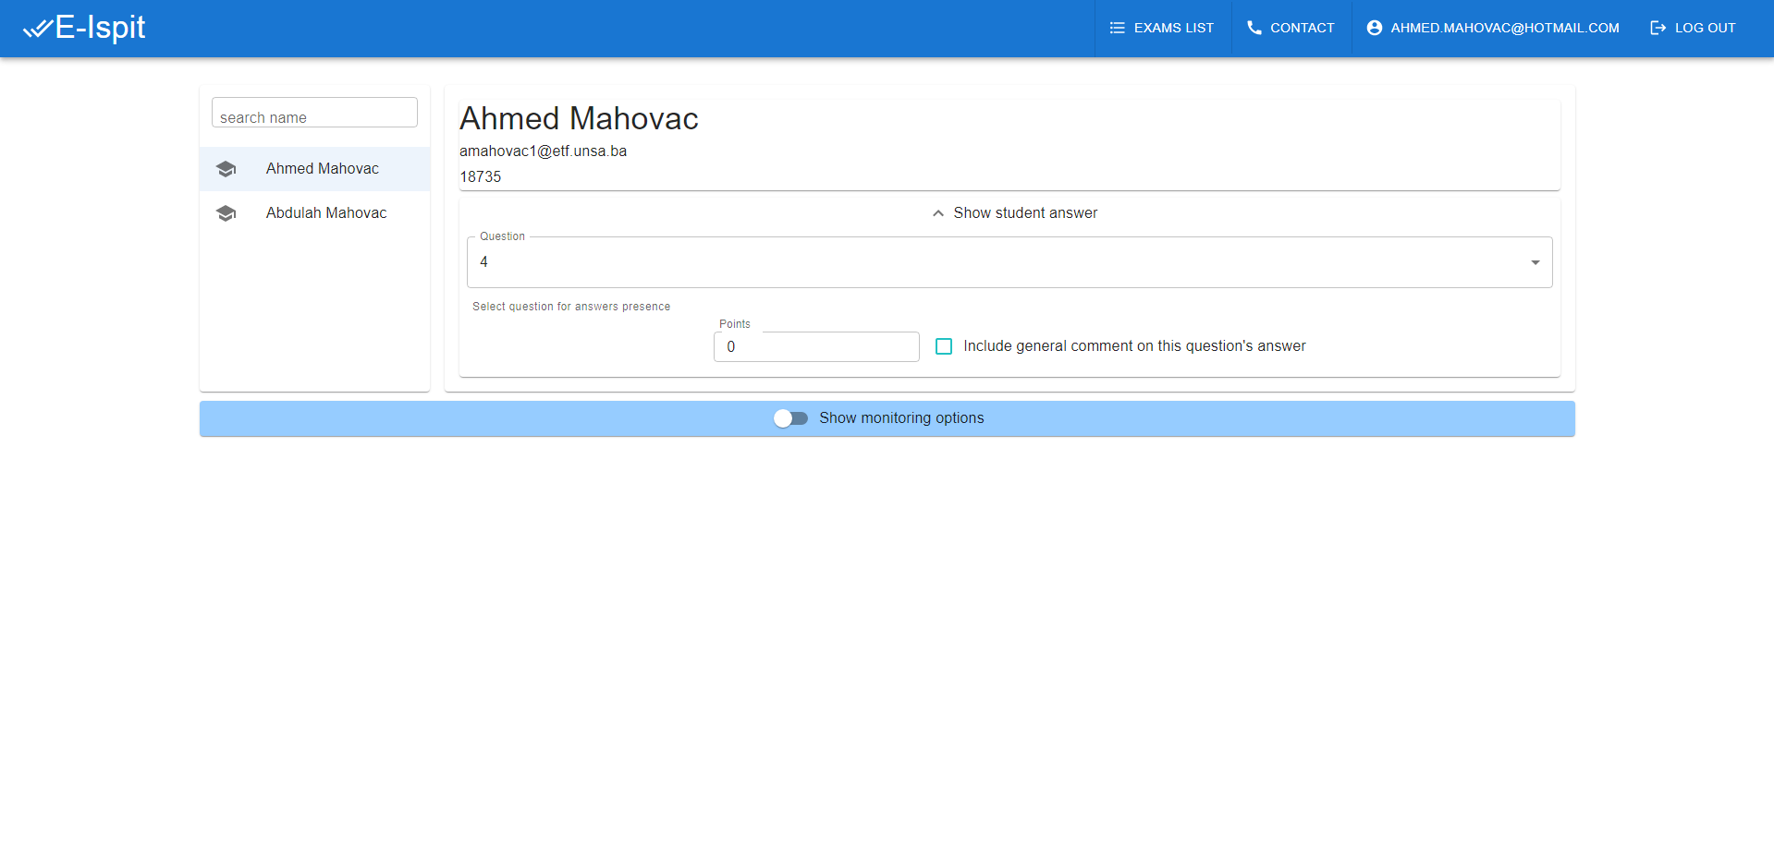
Task: Select Abdulah Mahovac from the student list
Action: (325, 212)
